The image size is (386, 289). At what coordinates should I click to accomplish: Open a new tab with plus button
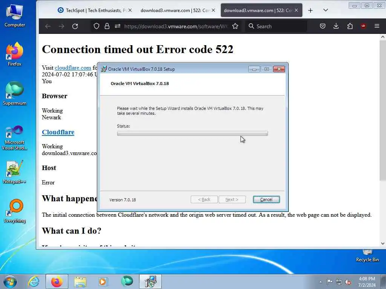(x=311, y=10)
